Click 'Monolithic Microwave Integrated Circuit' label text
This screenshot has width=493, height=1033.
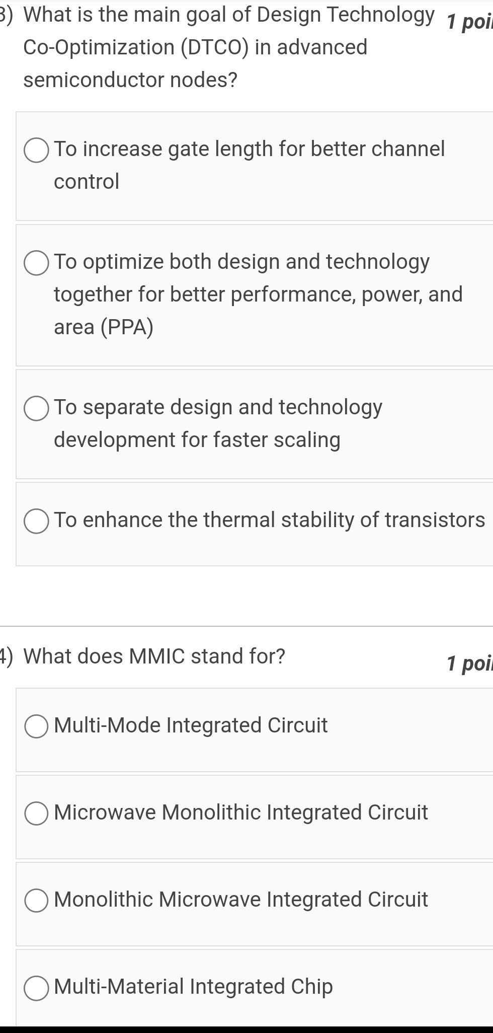click(240, 899)
